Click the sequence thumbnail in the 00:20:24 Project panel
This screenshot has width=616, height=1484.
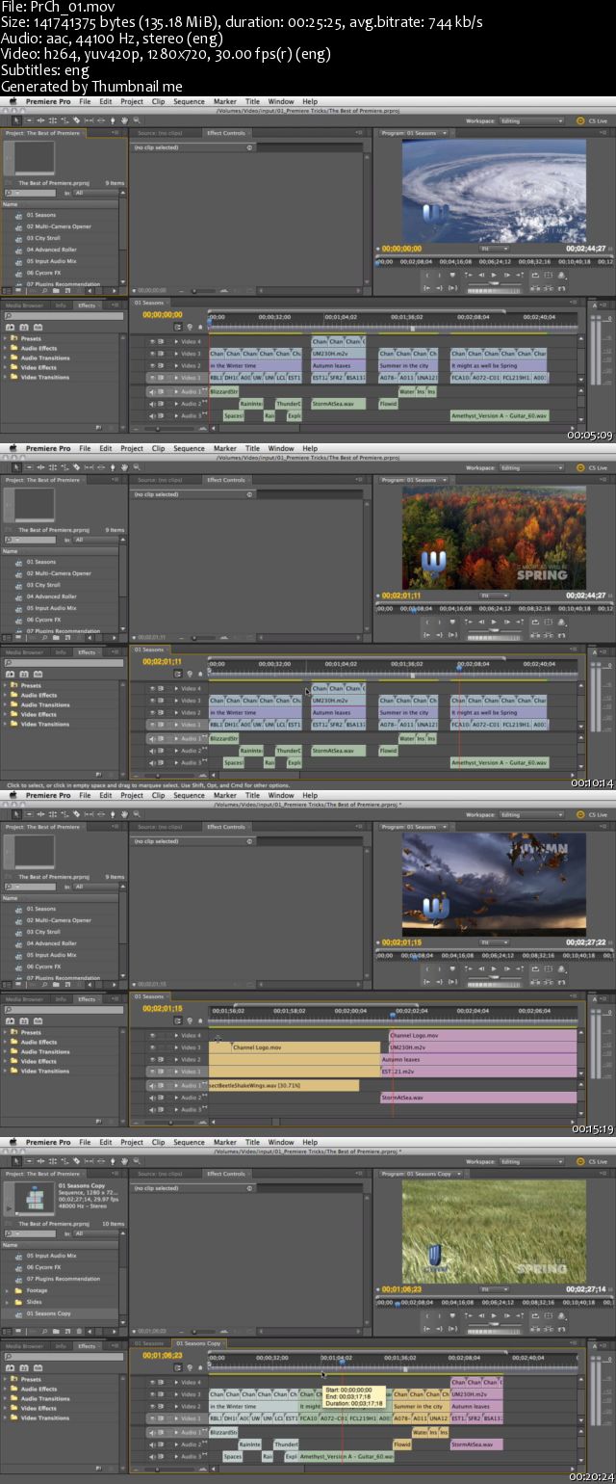click(x=35, y=1198)
